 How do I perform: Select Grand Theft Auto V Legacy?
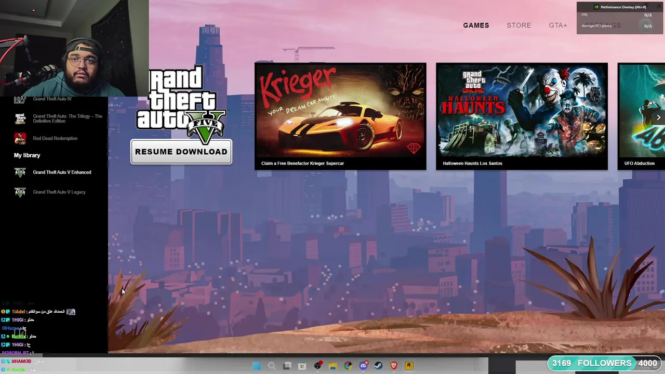59,192
